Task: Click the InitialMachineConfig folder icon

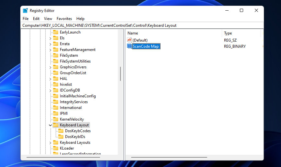Action: (x=56, y=96)
